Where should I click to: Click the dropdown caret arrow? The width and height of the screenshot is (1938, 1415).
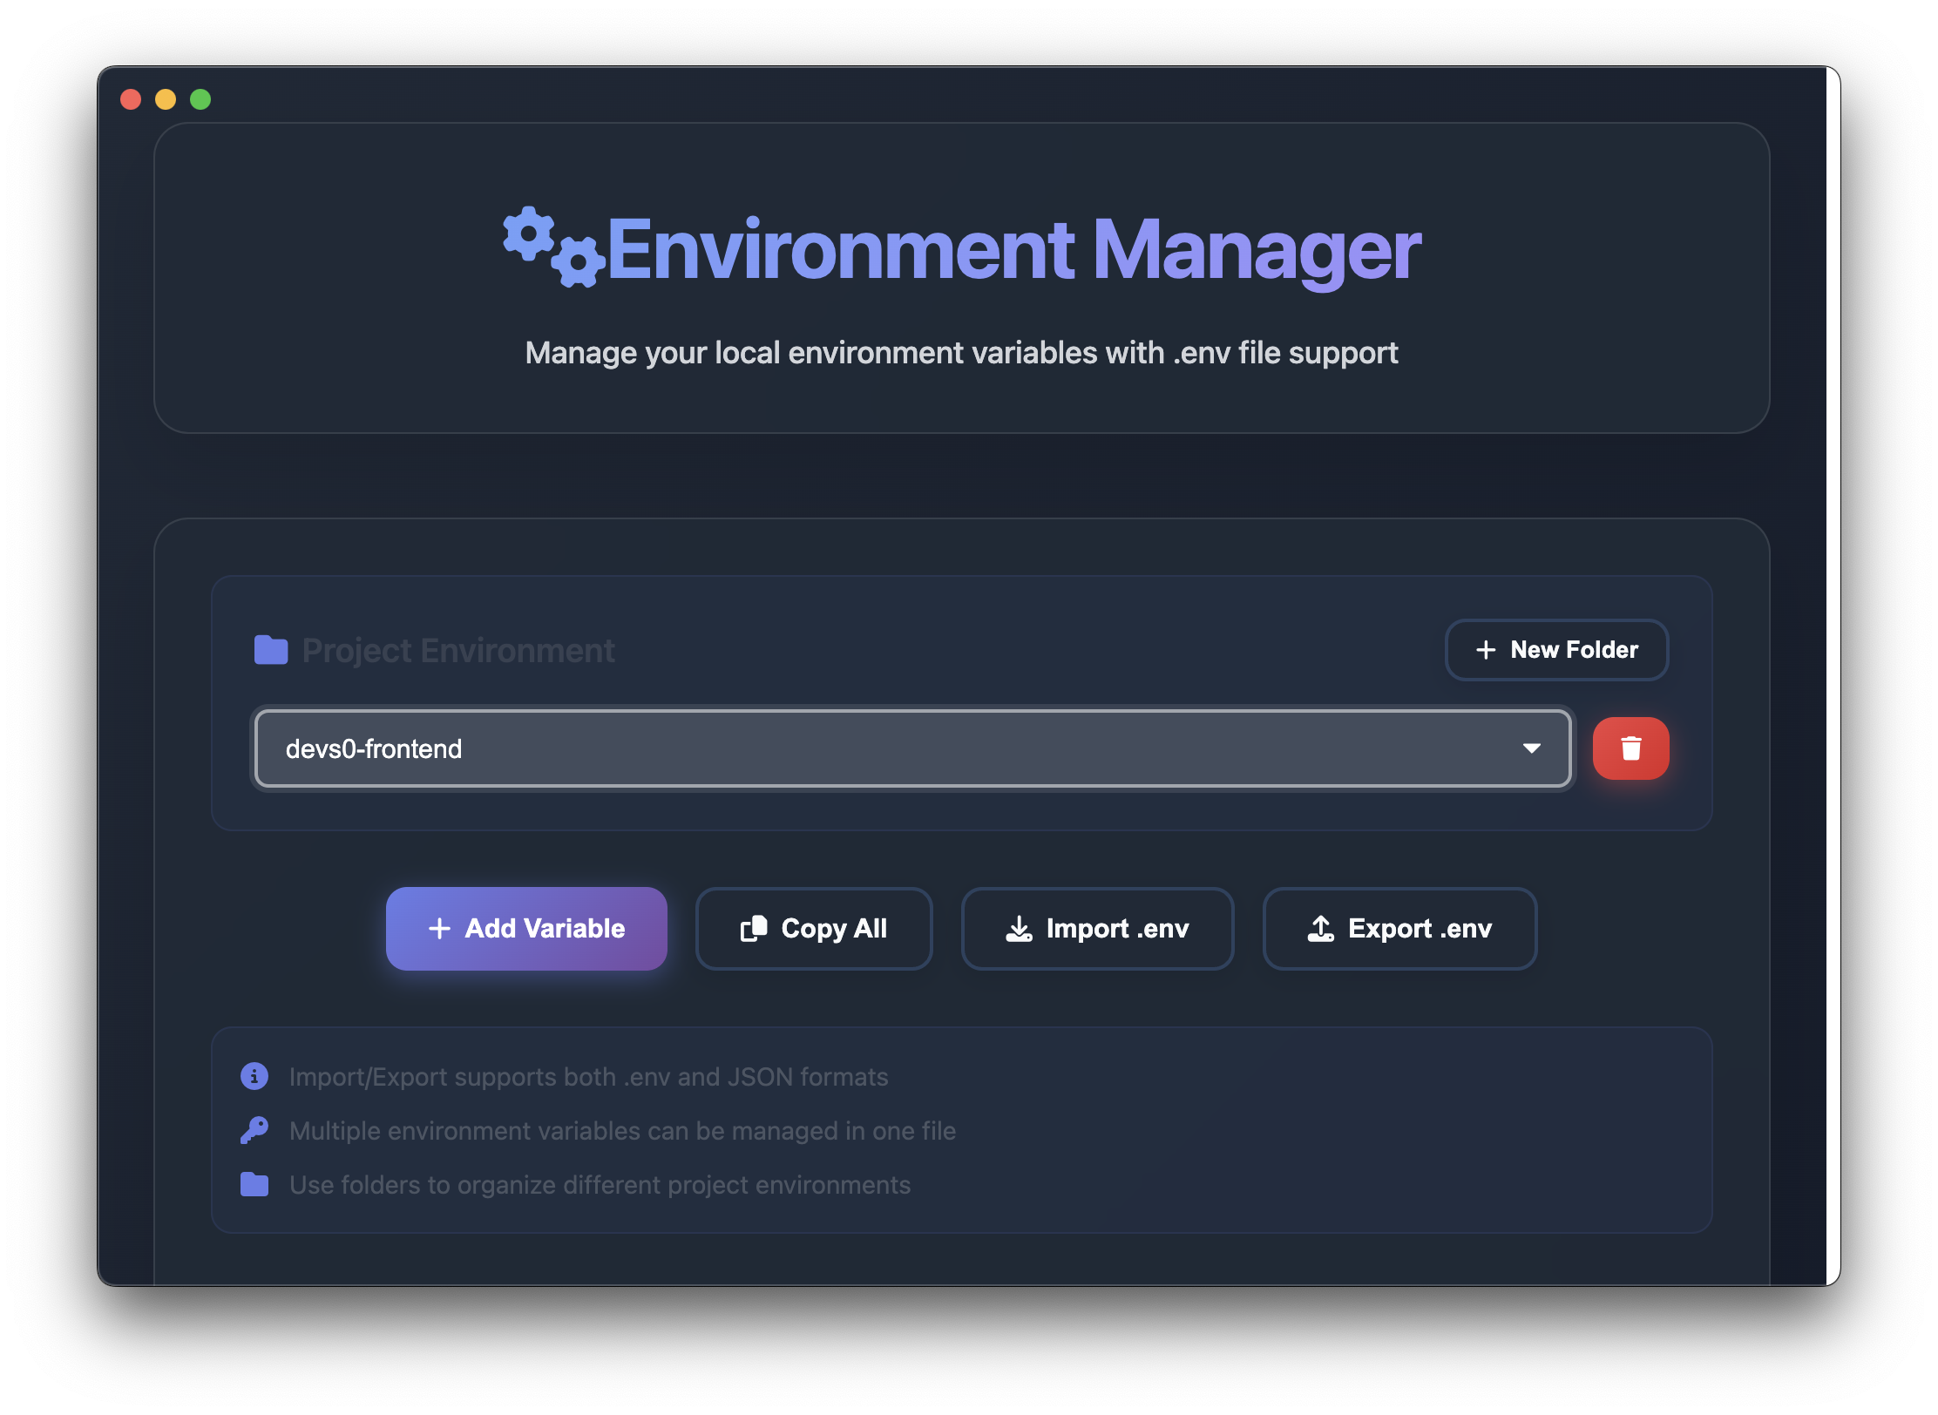coord(1531,748)
